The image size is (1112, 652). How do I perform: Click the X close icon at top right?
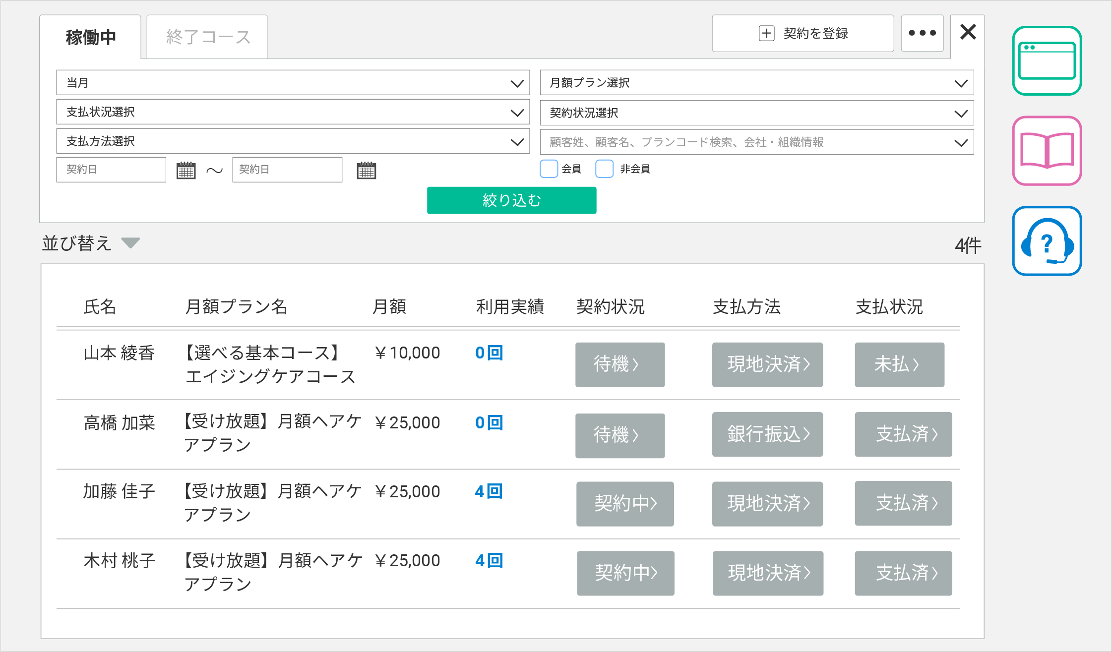tap(968, 32)
